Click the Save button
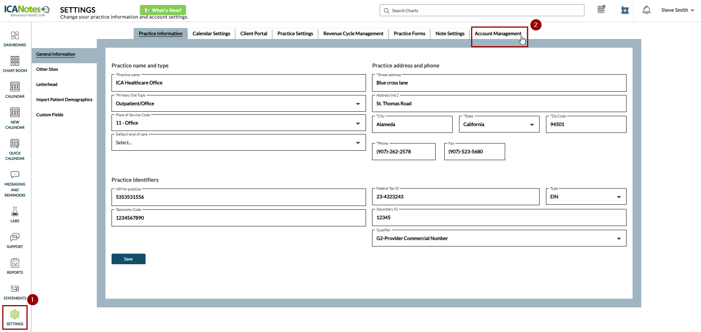 128,259
